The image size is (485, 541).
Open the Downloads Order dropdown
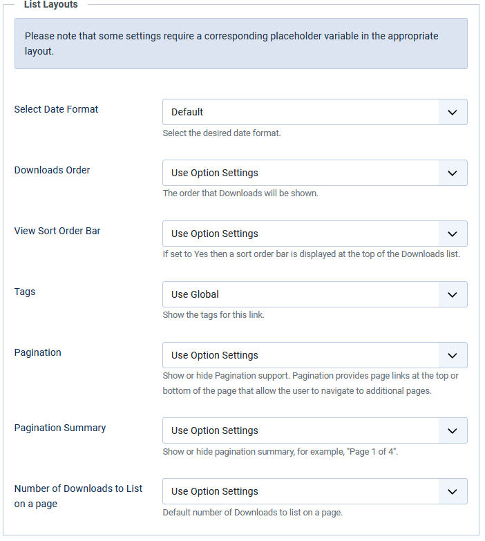pos(314,173)
